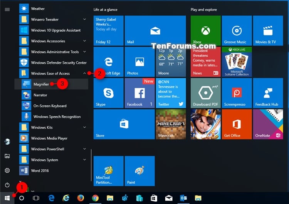Launch the Royal Revolt game tile

205,124
